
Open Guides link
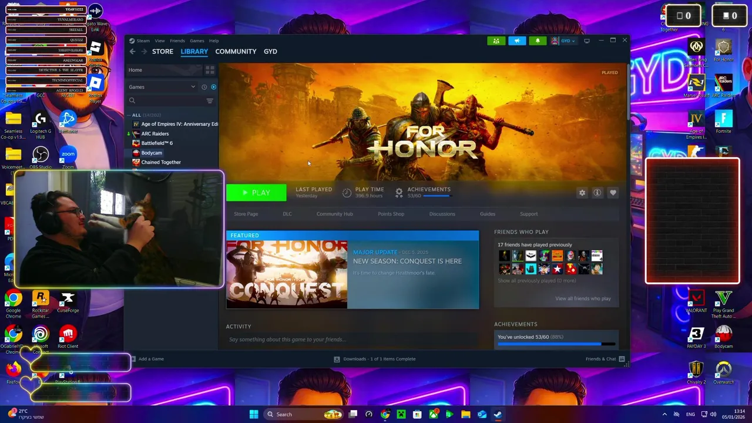(488, 214)
